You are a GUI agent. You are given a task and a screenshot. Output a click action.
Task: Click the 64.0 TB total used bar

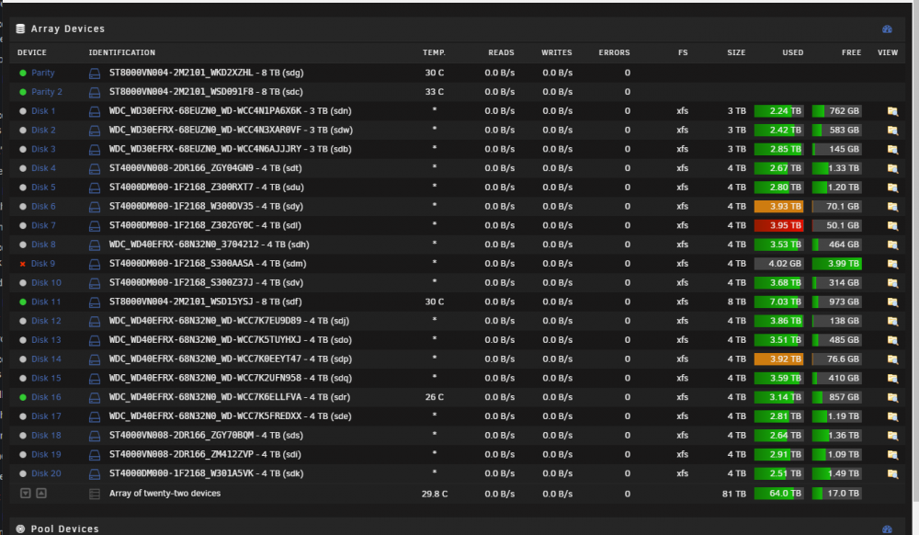778,494
